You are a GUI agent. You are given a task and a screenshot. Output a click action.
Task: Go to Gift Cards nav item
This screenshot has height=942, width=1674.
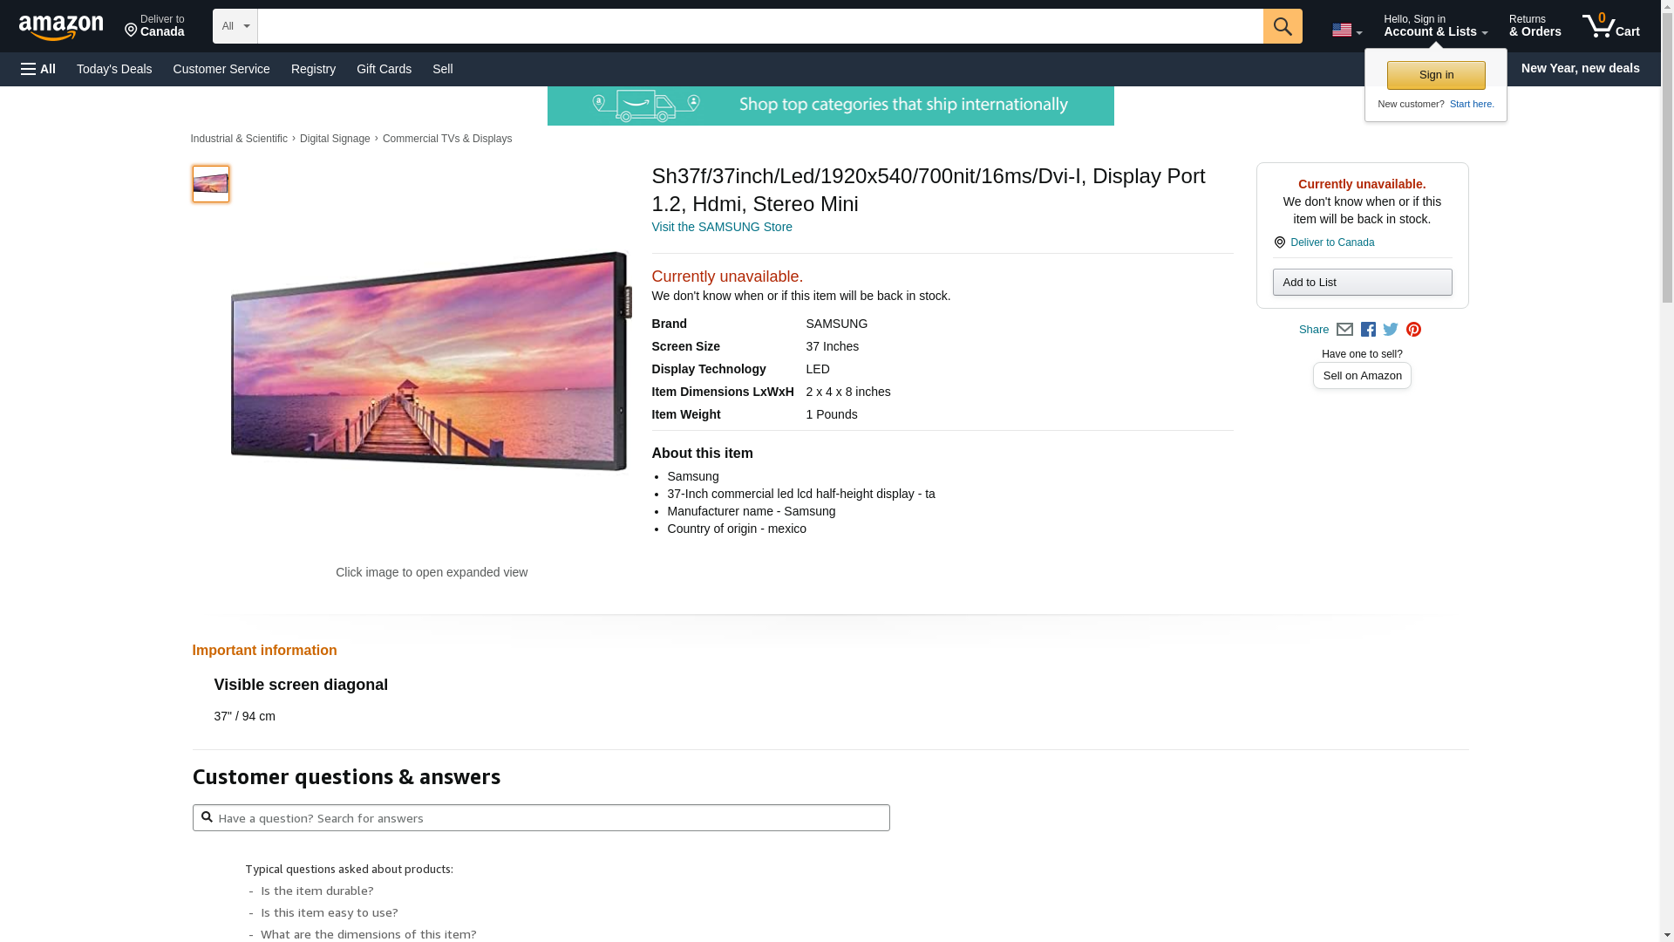click(384, 69)
